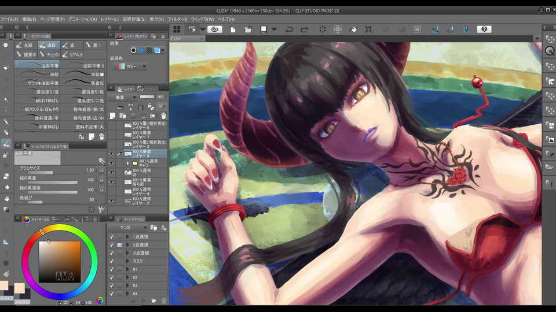Click the Fill bucket icon in command bar
Viewport: 556px width, 312px height.
(x=353, y=29)
